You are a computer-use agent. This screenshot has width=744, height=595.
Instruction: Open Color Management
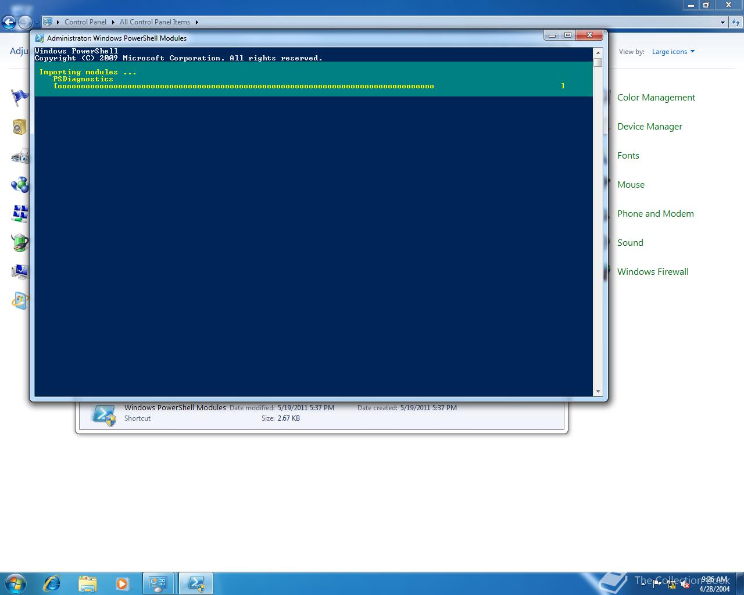(x=656, y=98)
